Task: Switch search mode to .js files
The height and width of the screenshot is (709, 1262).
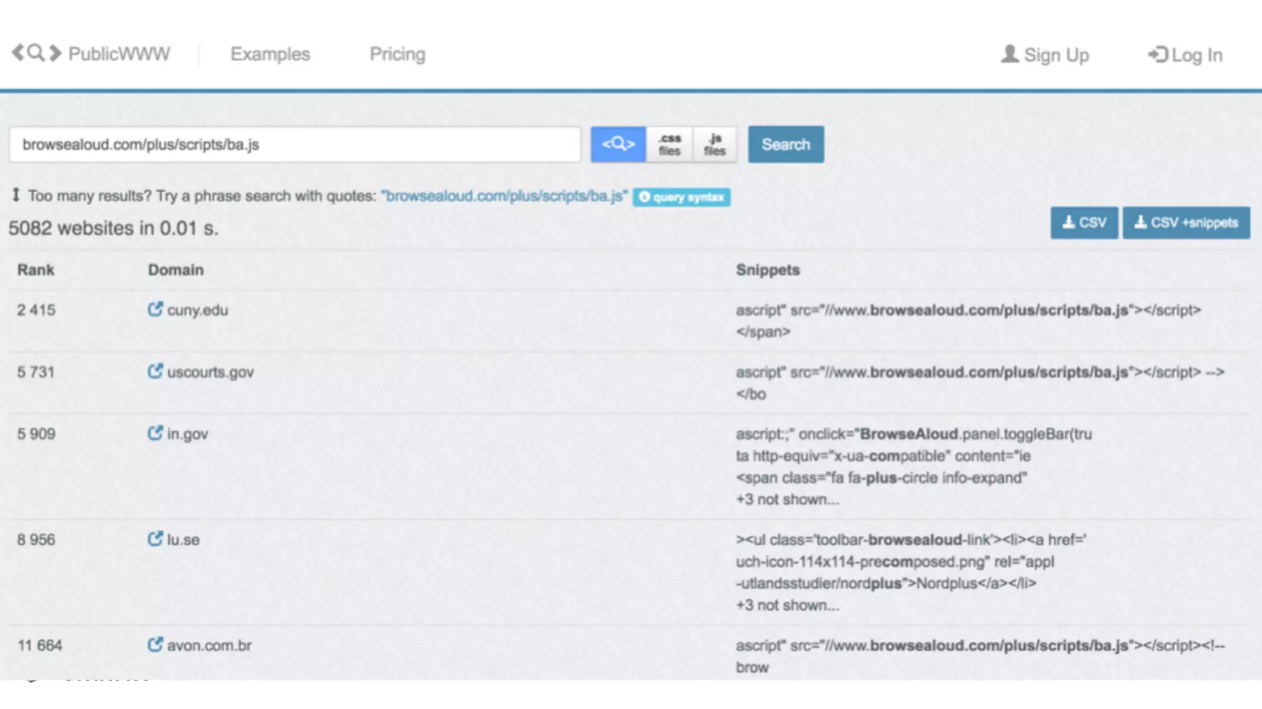Action: click(x=714, y=145)
